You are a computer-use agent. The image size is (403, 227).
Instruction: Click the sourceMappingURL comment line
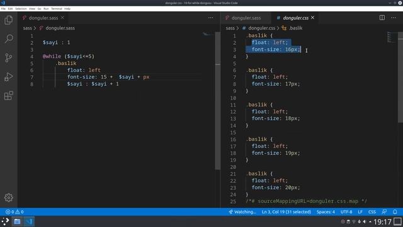[306, 201]
